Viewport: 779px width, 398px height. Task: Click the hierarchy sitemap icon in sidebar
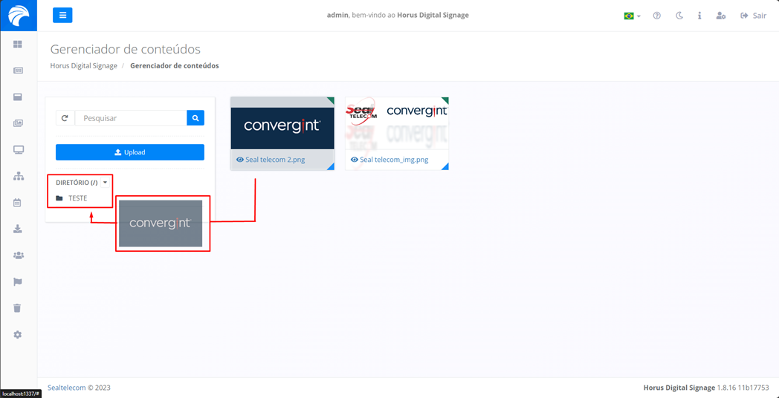(x=18, y=177)
